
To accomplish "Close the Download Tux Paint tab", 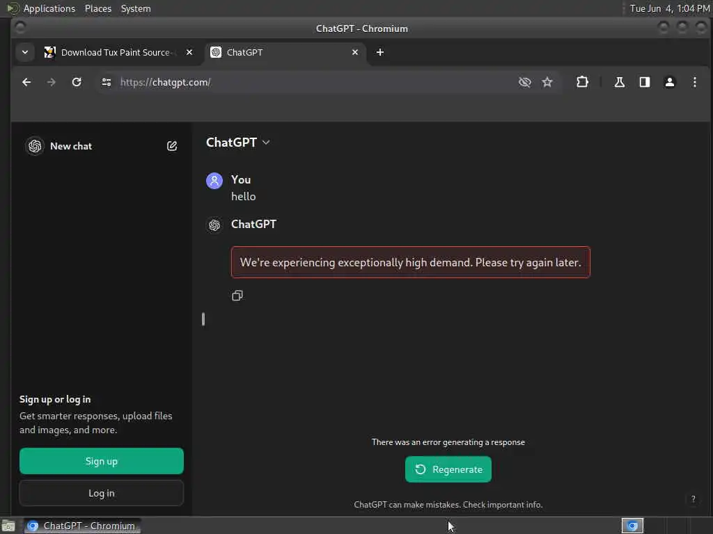I will point(189,52).
